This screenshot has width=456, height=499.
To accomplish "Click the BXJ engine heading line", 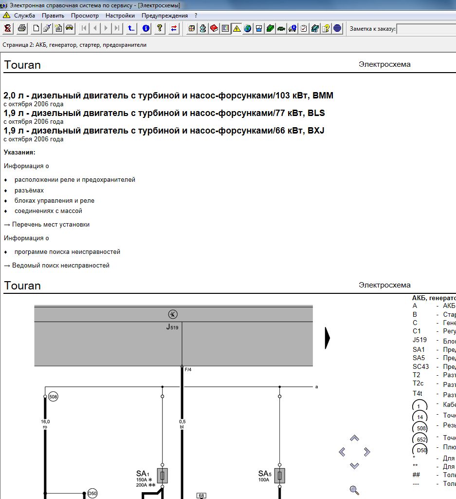I will (x=164, y=131).
